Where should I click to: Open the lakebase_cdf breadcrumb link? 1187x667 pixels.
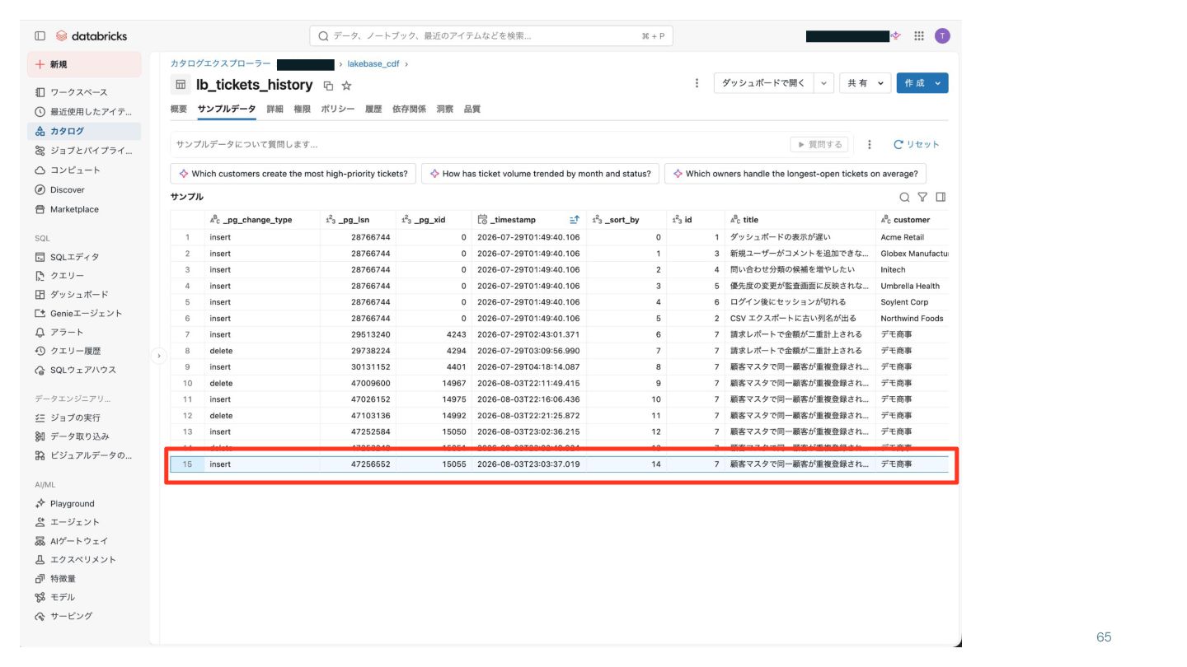point(373,63)
